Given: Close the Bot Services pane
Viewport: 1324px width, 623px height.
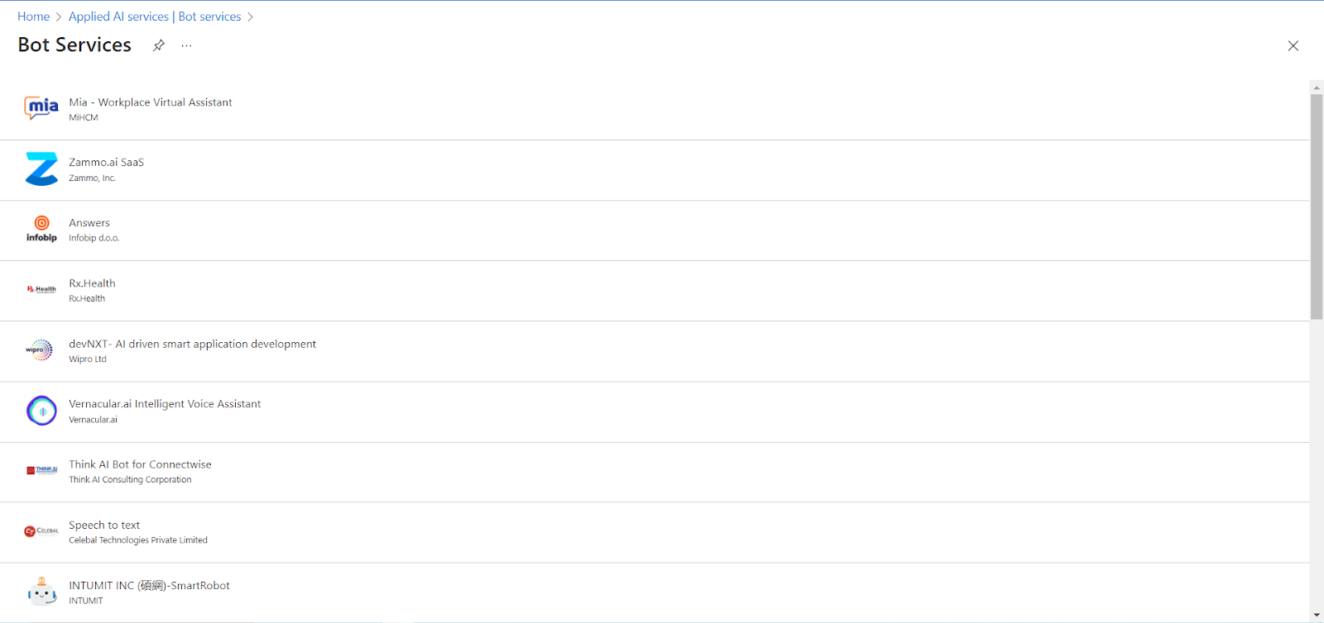Looking at the screenshot, I should click(1293, 46).
